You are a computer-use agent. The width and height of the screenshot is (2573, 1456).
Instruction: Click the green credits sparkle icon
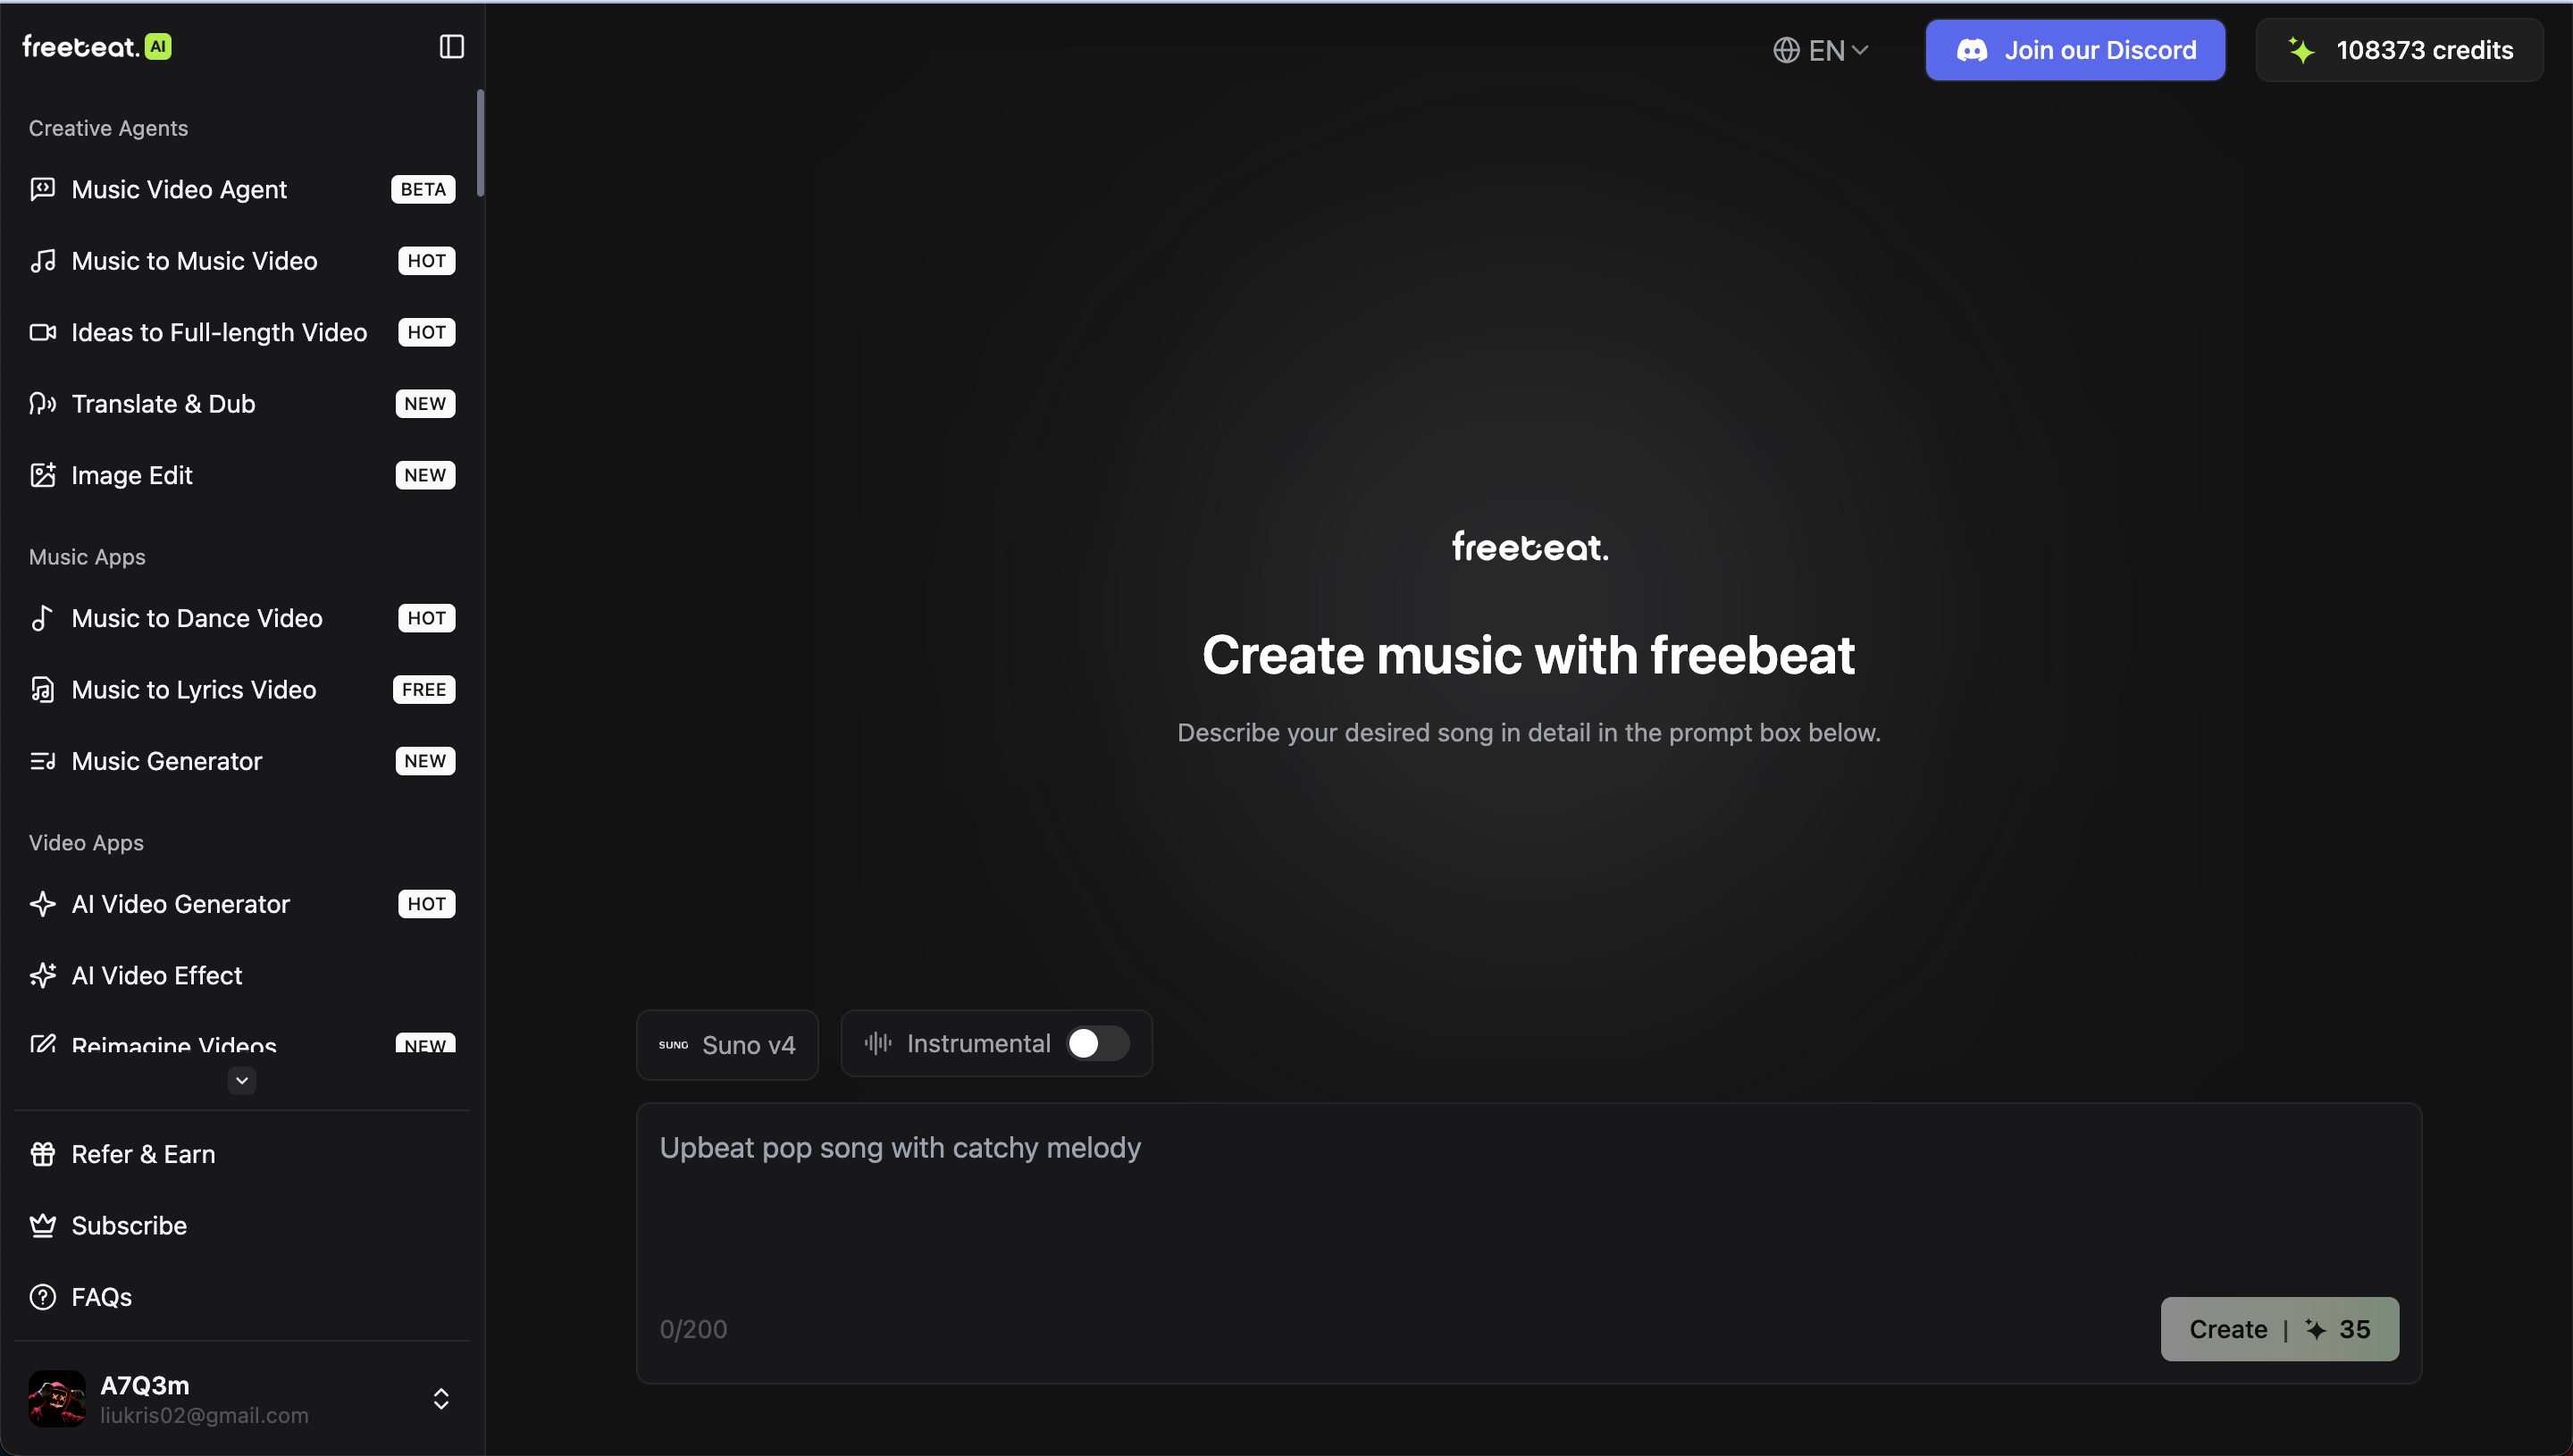(x=2302, y=50)
